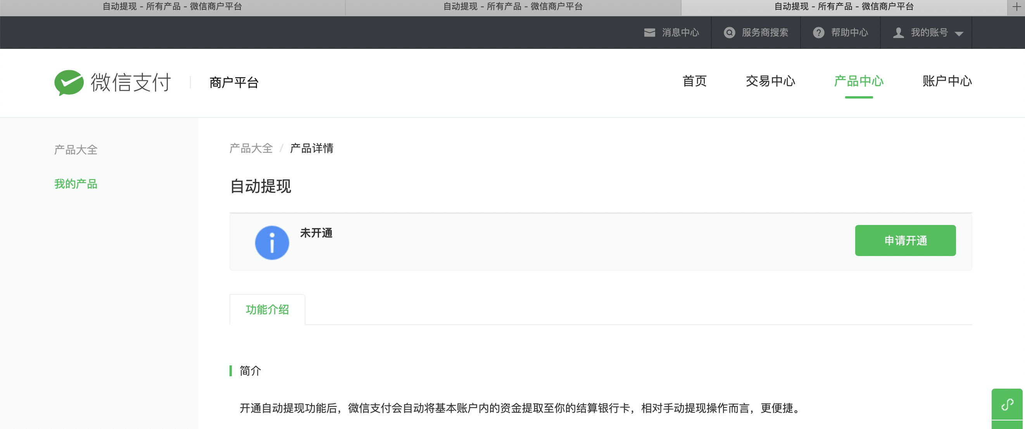The height and width of the screenshot is (429, 1025).
Task: Select 产品中心 in top navigation
Action: (859, 81)
